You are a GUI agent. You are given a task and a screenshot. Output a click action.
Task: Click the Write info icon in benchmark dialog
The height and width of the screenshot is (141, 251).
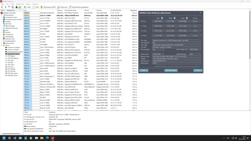(x=175, y=18)
